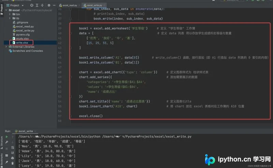Fold code at line 40 data list

pos(71,33)
